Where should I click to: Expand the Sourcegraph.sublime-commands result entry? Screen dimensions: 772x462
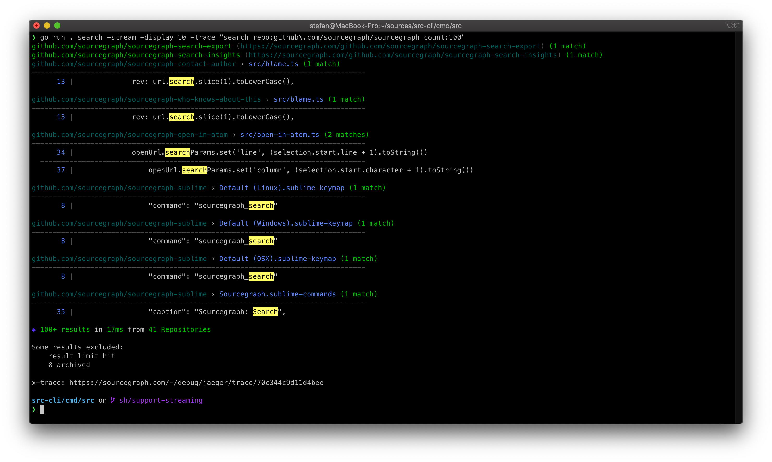(277, 294)
